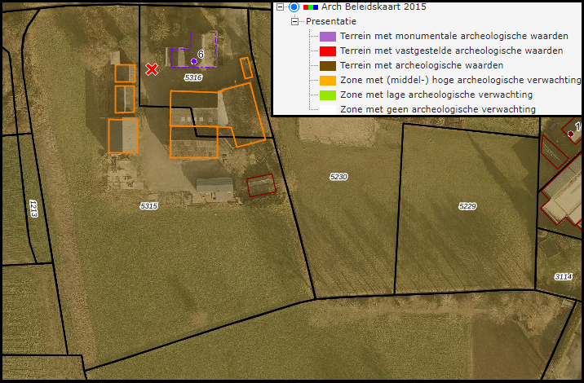
Task: Collapse the Arch Beleidskaart 2015 layer tree
Action: click(x=280, y=7)
